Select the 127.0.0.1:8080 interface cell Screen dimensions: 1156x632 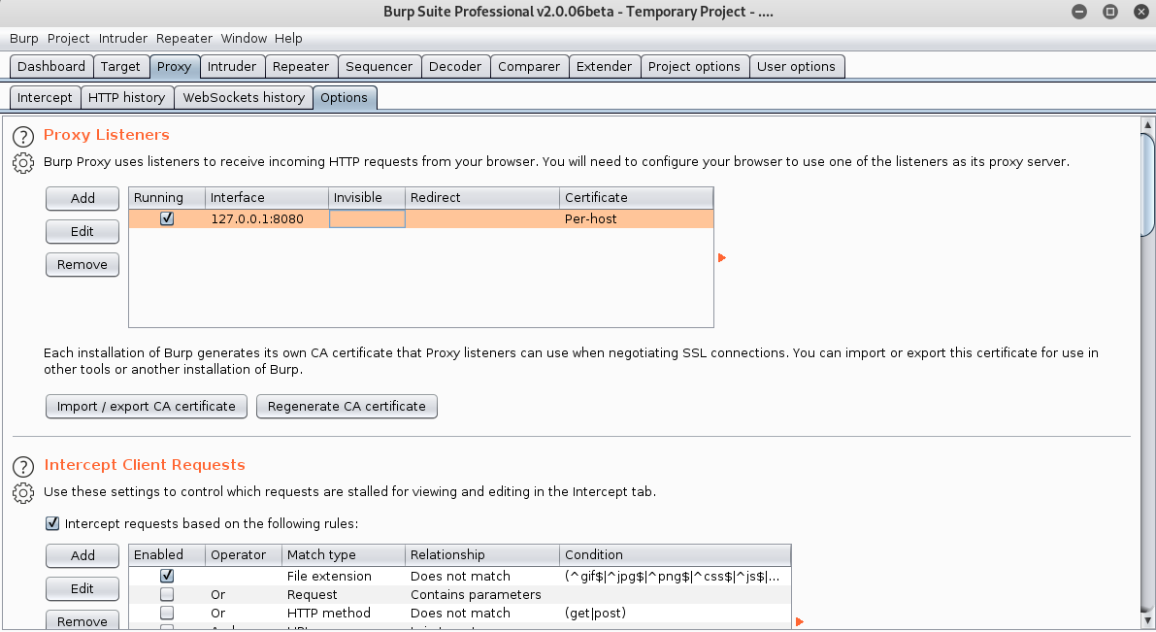267,219
